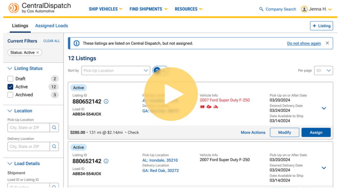Click the Company Search magnifier icon
Image resolution: width=338 pixels, height=189 pixels.
(x=261, y=9)
